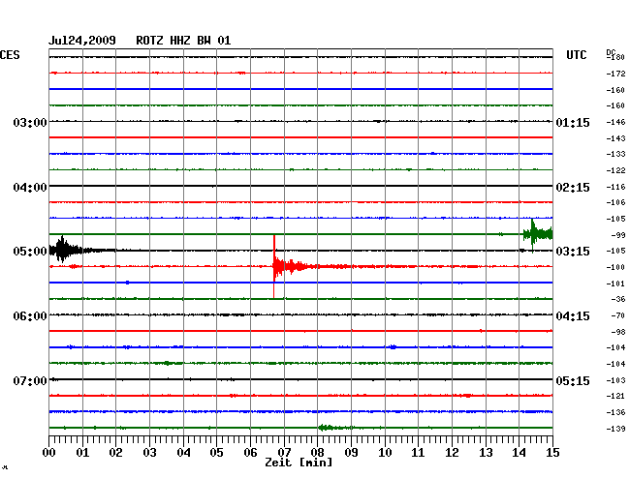Click the station label ROTZ HHZ BW 01
The image size is (630, 478).
click(183, 41)
